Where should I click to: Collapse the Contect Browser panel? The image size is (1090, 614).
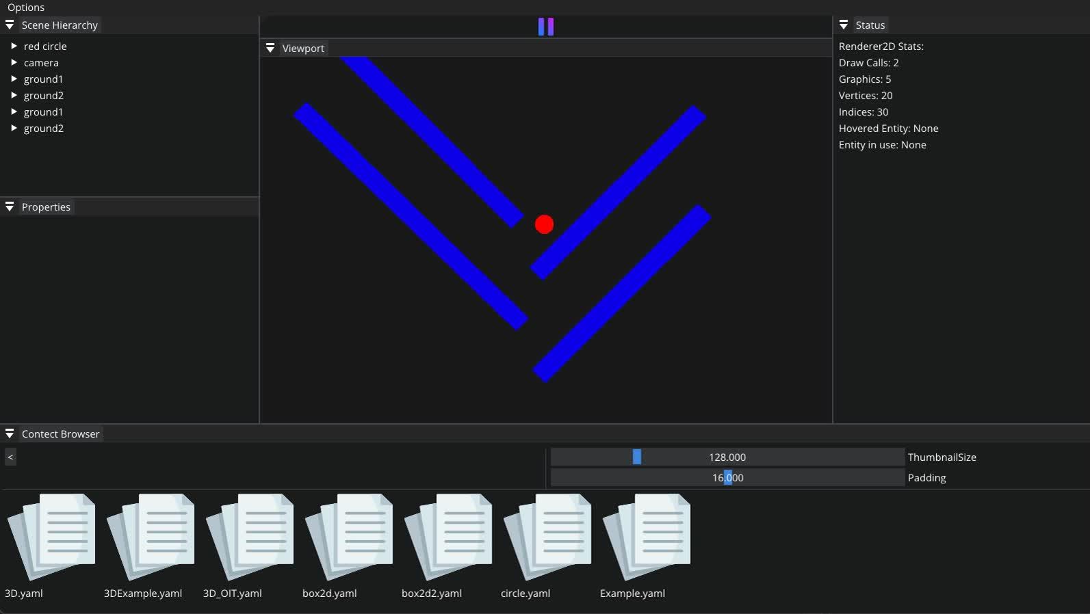[x=10, y=434]
